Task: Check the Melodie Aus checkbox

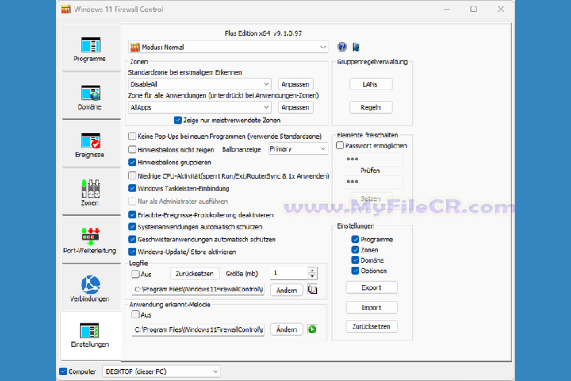Action: (136, 314)
